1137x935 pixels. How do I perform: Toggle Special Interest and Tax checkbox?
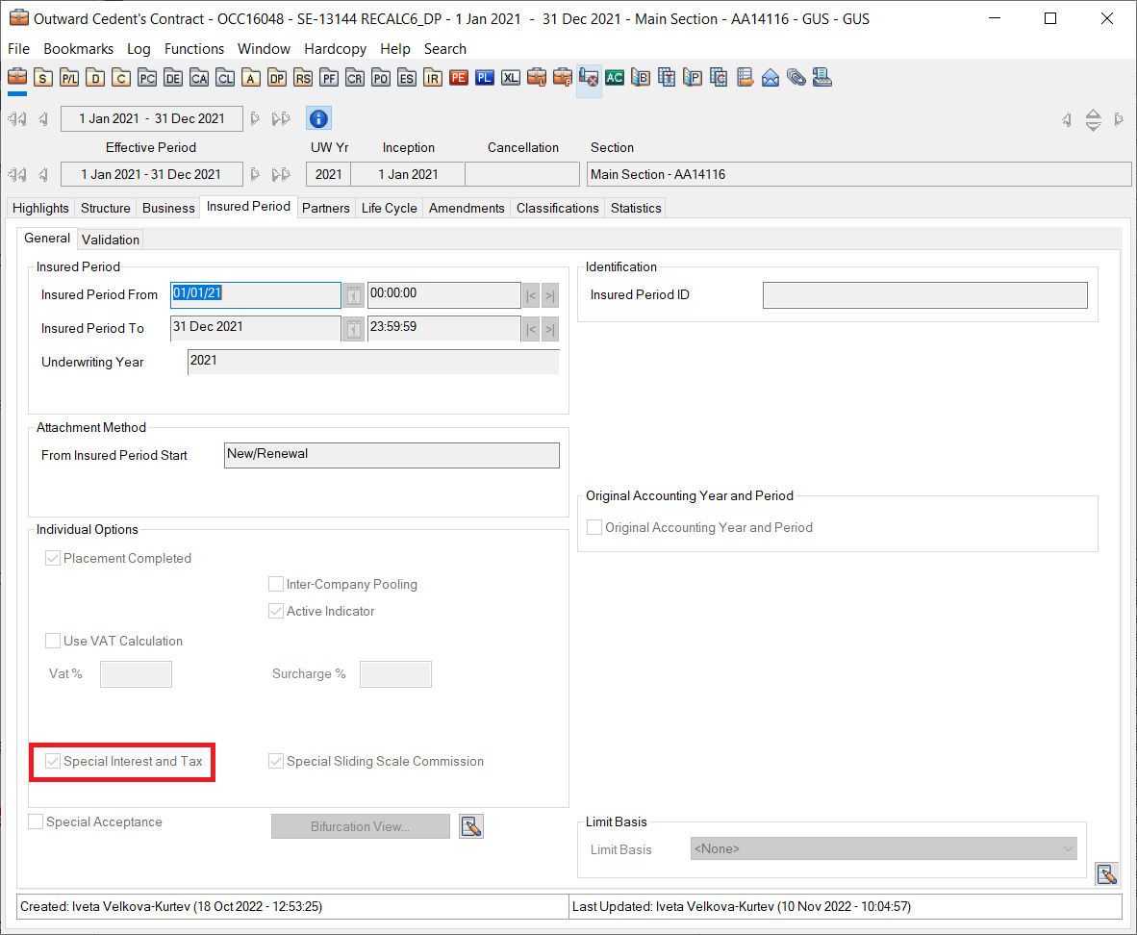coord(54,762)
